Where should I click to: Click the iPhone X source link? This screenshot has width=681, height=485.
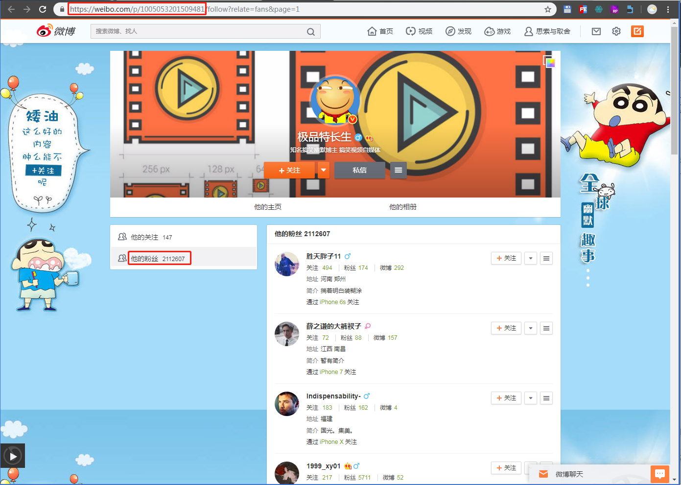(x=331, y=442)
